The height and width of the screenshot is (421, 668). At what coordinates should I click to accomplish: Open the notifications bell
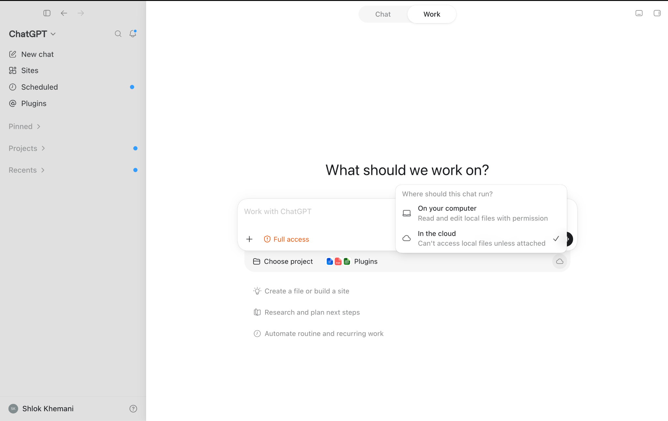pos(133,34)
